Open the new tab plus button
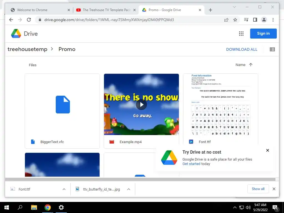Image resolution: width=284 pixels, height=213 pixels. (210, 10)
